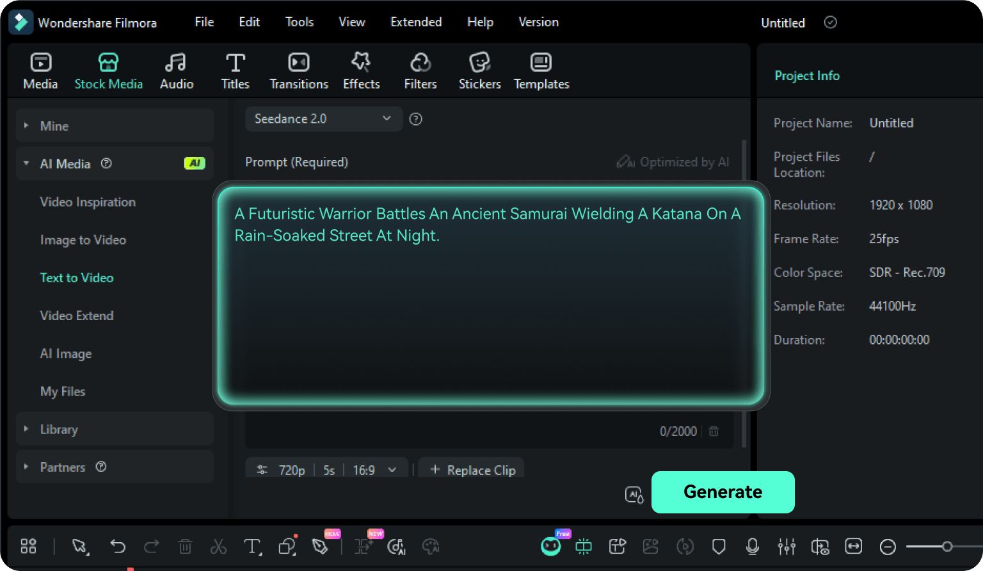Click the scissors Split icon
The width and height of the screenshot is (983, 571).
(218, 546)
